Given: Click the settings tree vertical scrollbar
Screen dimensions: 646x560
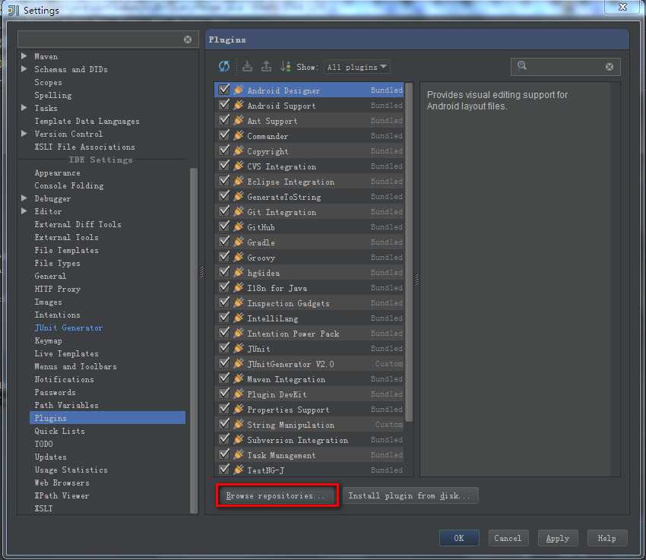Looking at the screenshot, I should point(194,340).
